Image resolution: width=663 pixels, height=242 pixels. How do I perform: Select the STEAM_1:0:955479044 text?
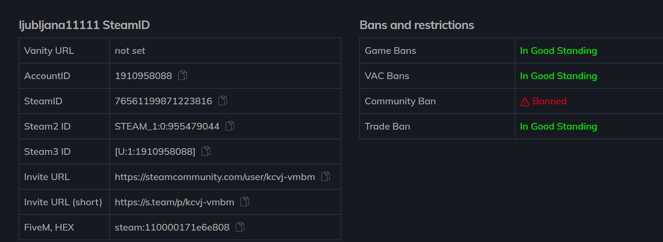167,126
